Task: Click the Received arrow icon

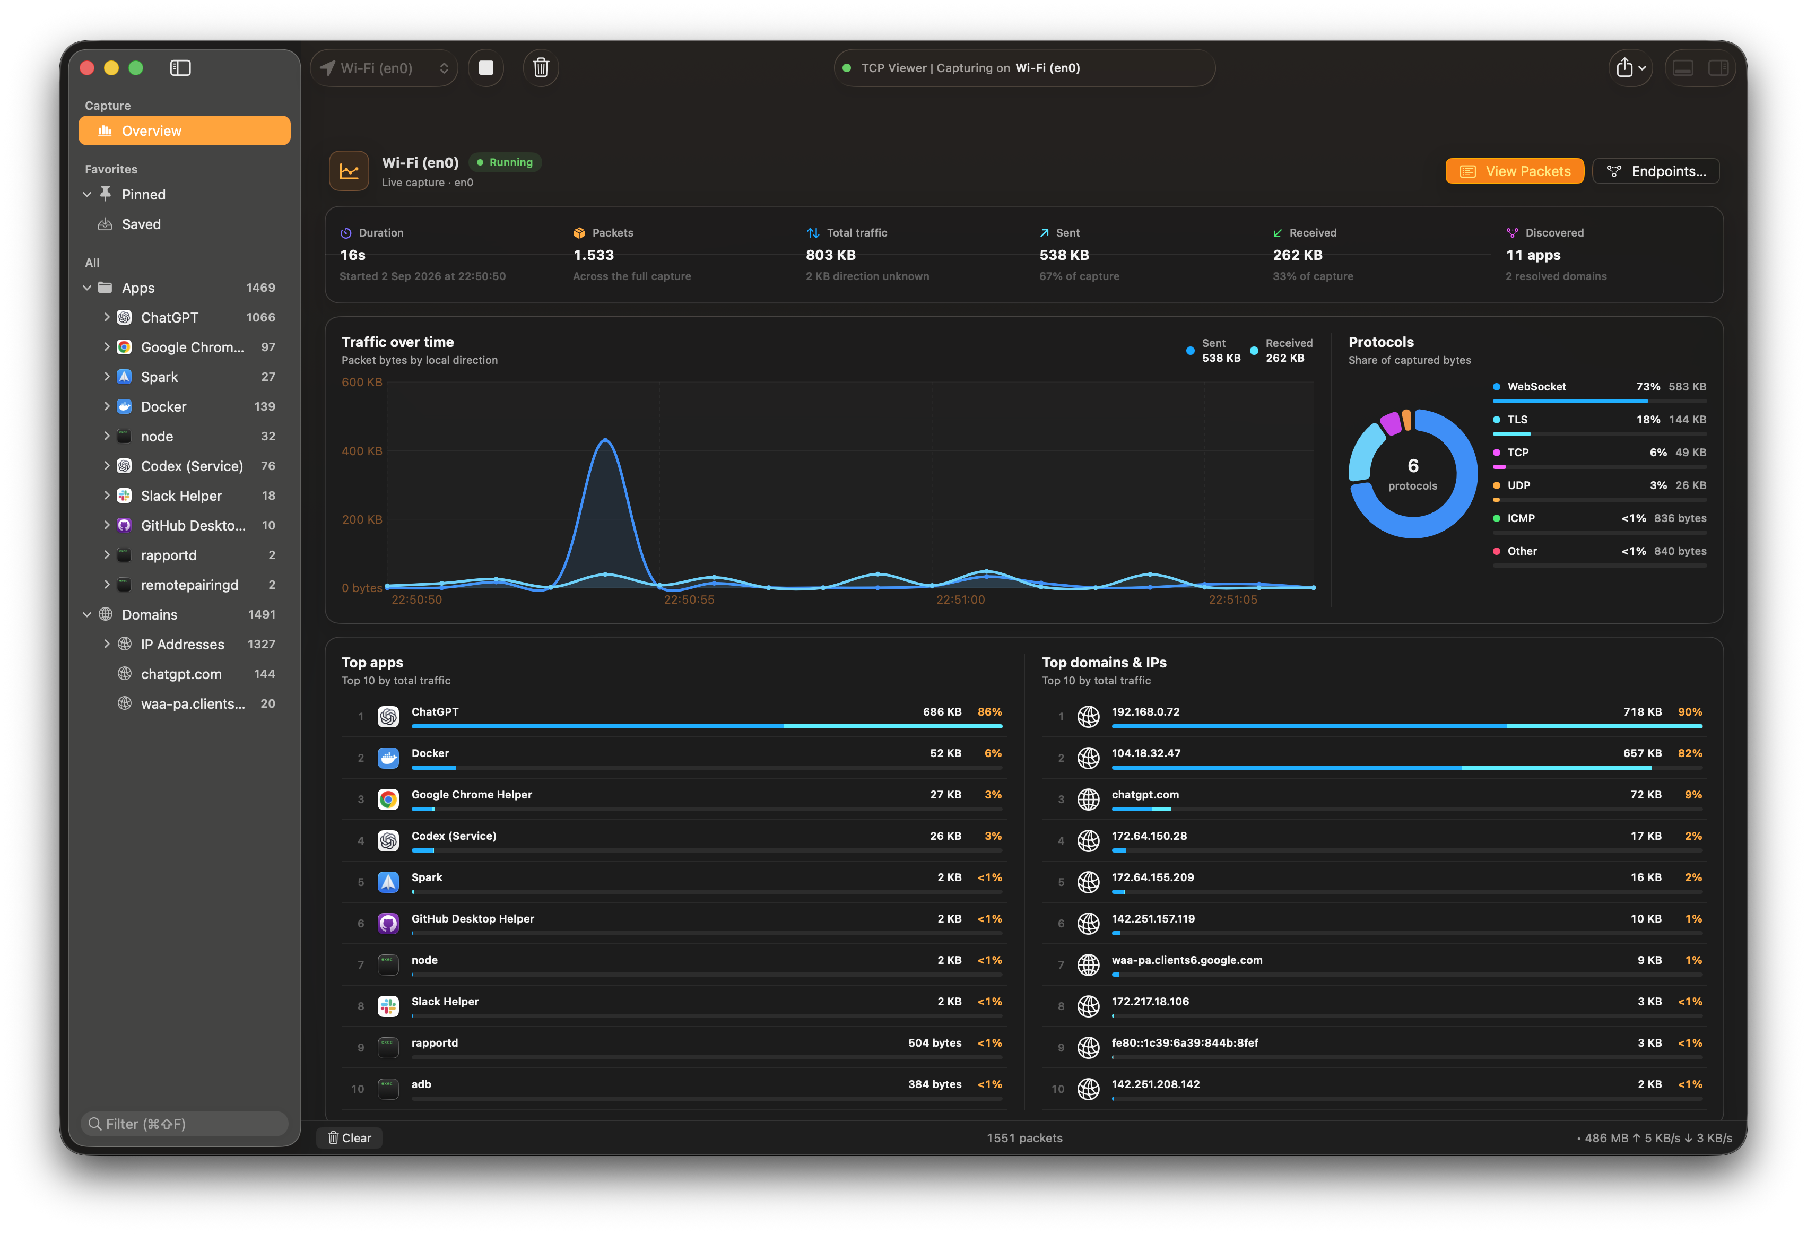Action: coord(1278,233)
